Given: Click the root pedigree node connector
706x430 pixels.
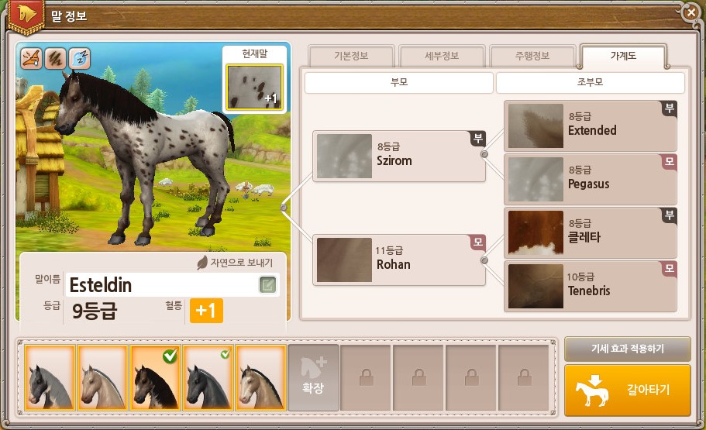Looking at the screenshot, I should point(284,208).
